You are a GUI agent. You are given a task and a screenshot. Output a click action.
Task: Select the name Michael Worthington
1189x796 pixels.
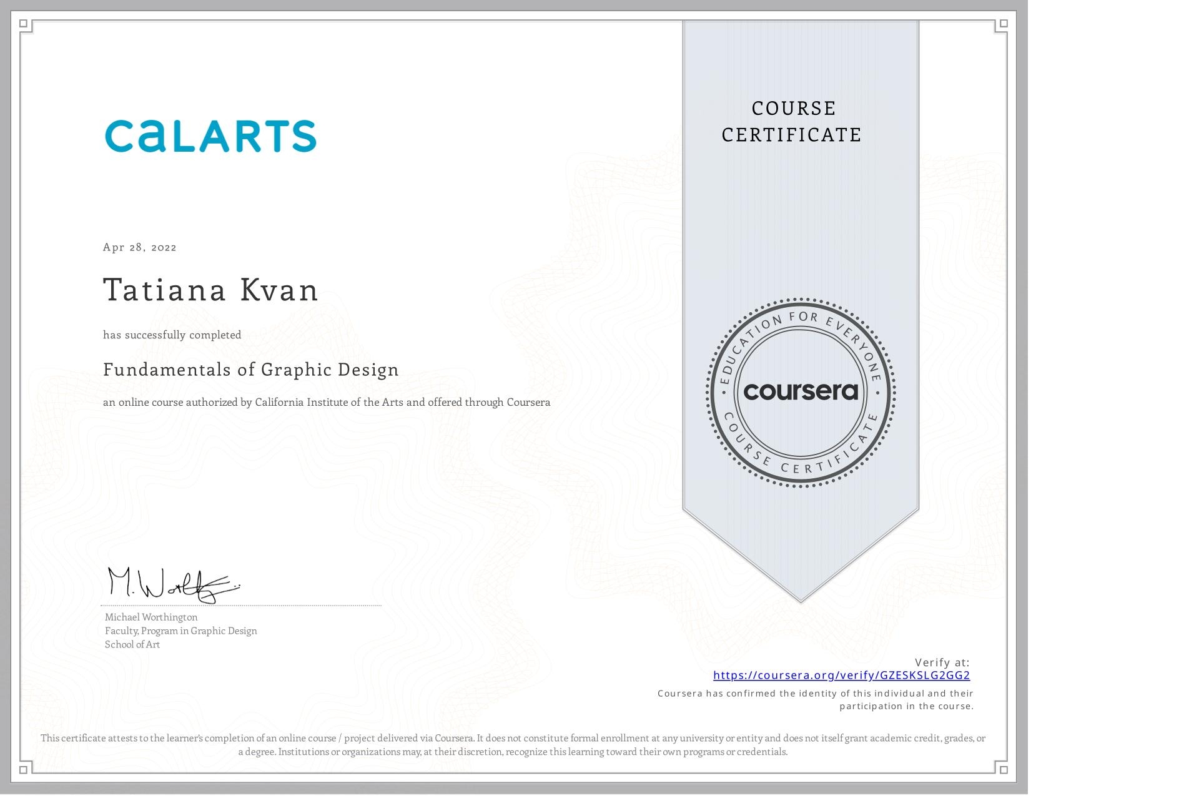click(x=151, y=617)
